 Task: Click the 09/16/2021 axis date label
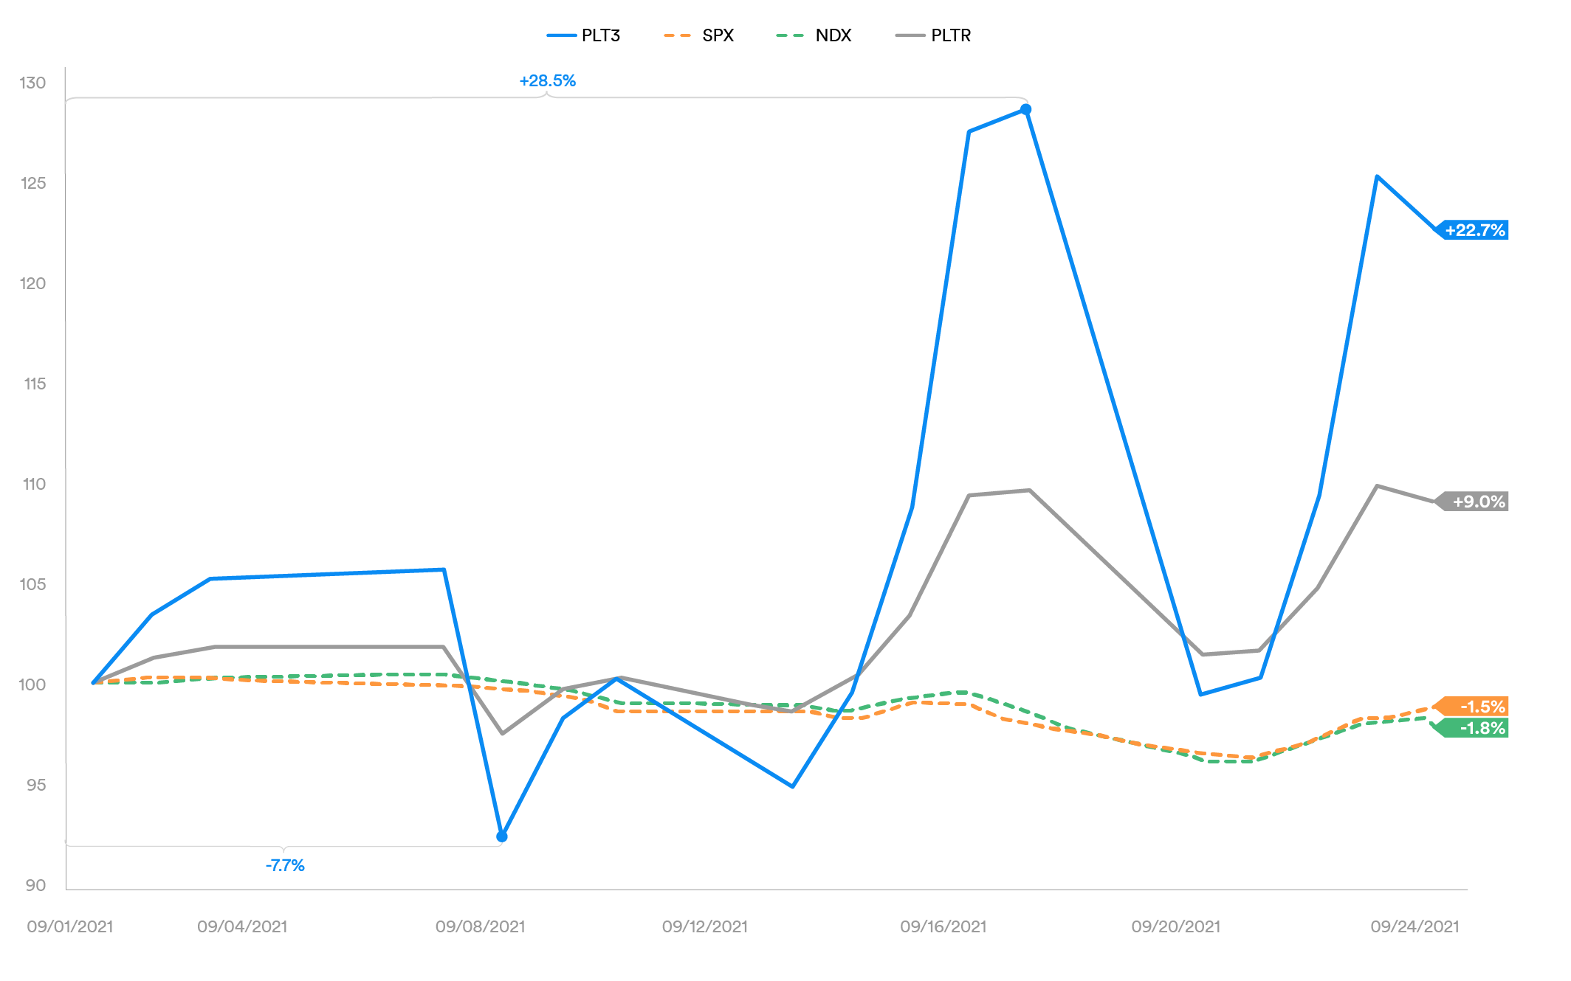943,926
